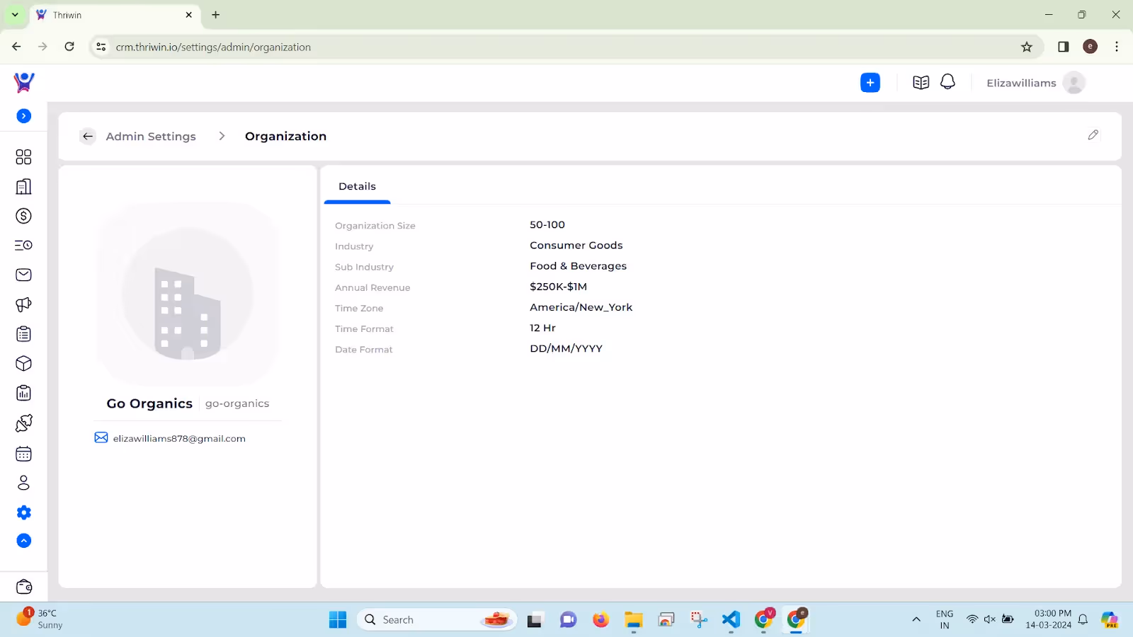Click the organization logo placeholder image
The width and height of the screenshot is (1133, 637).
pos(188,294)
